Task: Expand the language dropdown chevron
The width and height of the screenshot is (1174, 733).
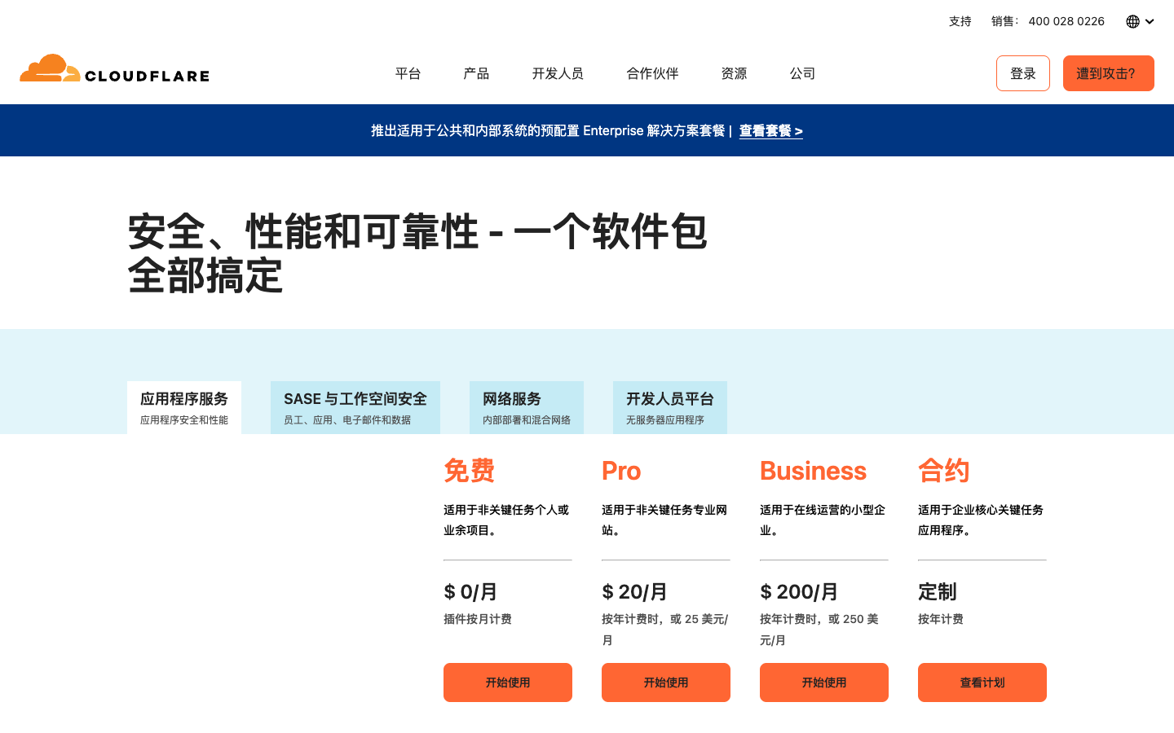Action: click(1150, 22)
